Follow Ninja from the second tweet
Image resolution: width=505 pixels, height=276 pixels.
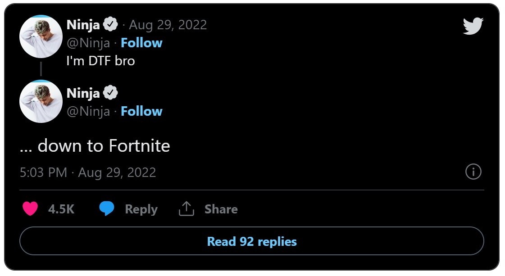141,111
